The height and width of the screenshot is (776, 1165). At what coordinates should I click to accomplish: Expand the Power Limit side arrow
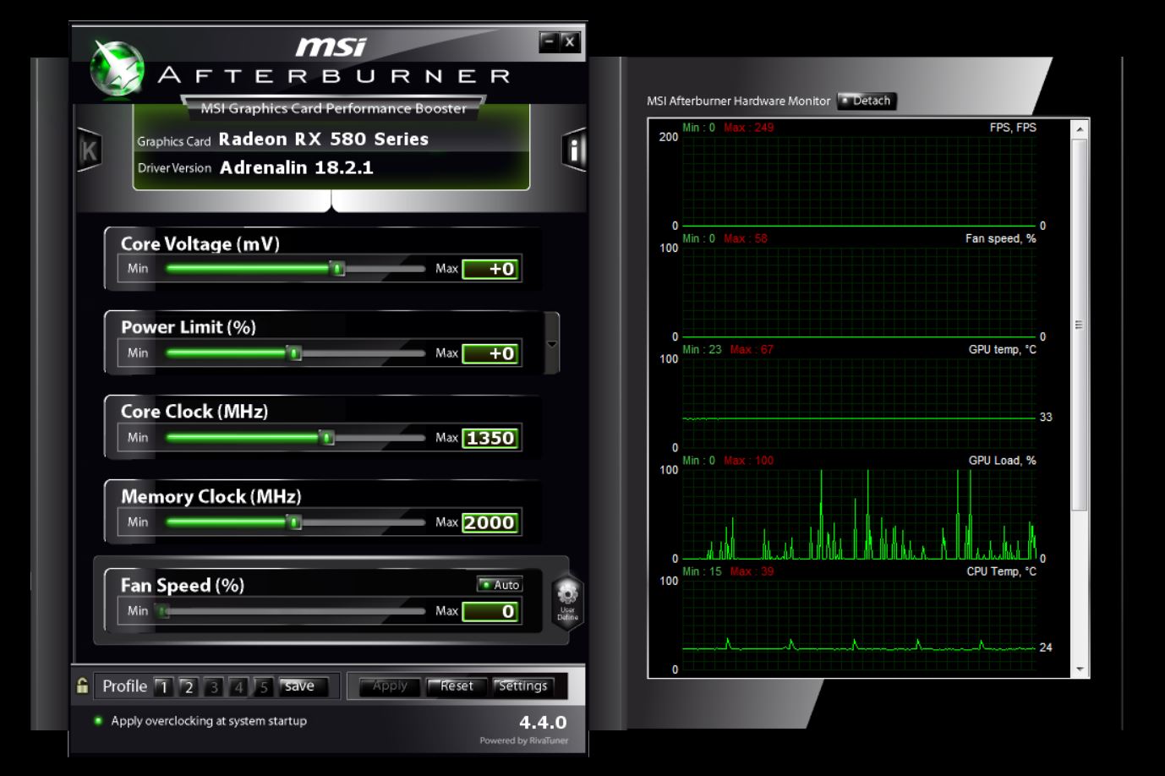coord(552,344)
